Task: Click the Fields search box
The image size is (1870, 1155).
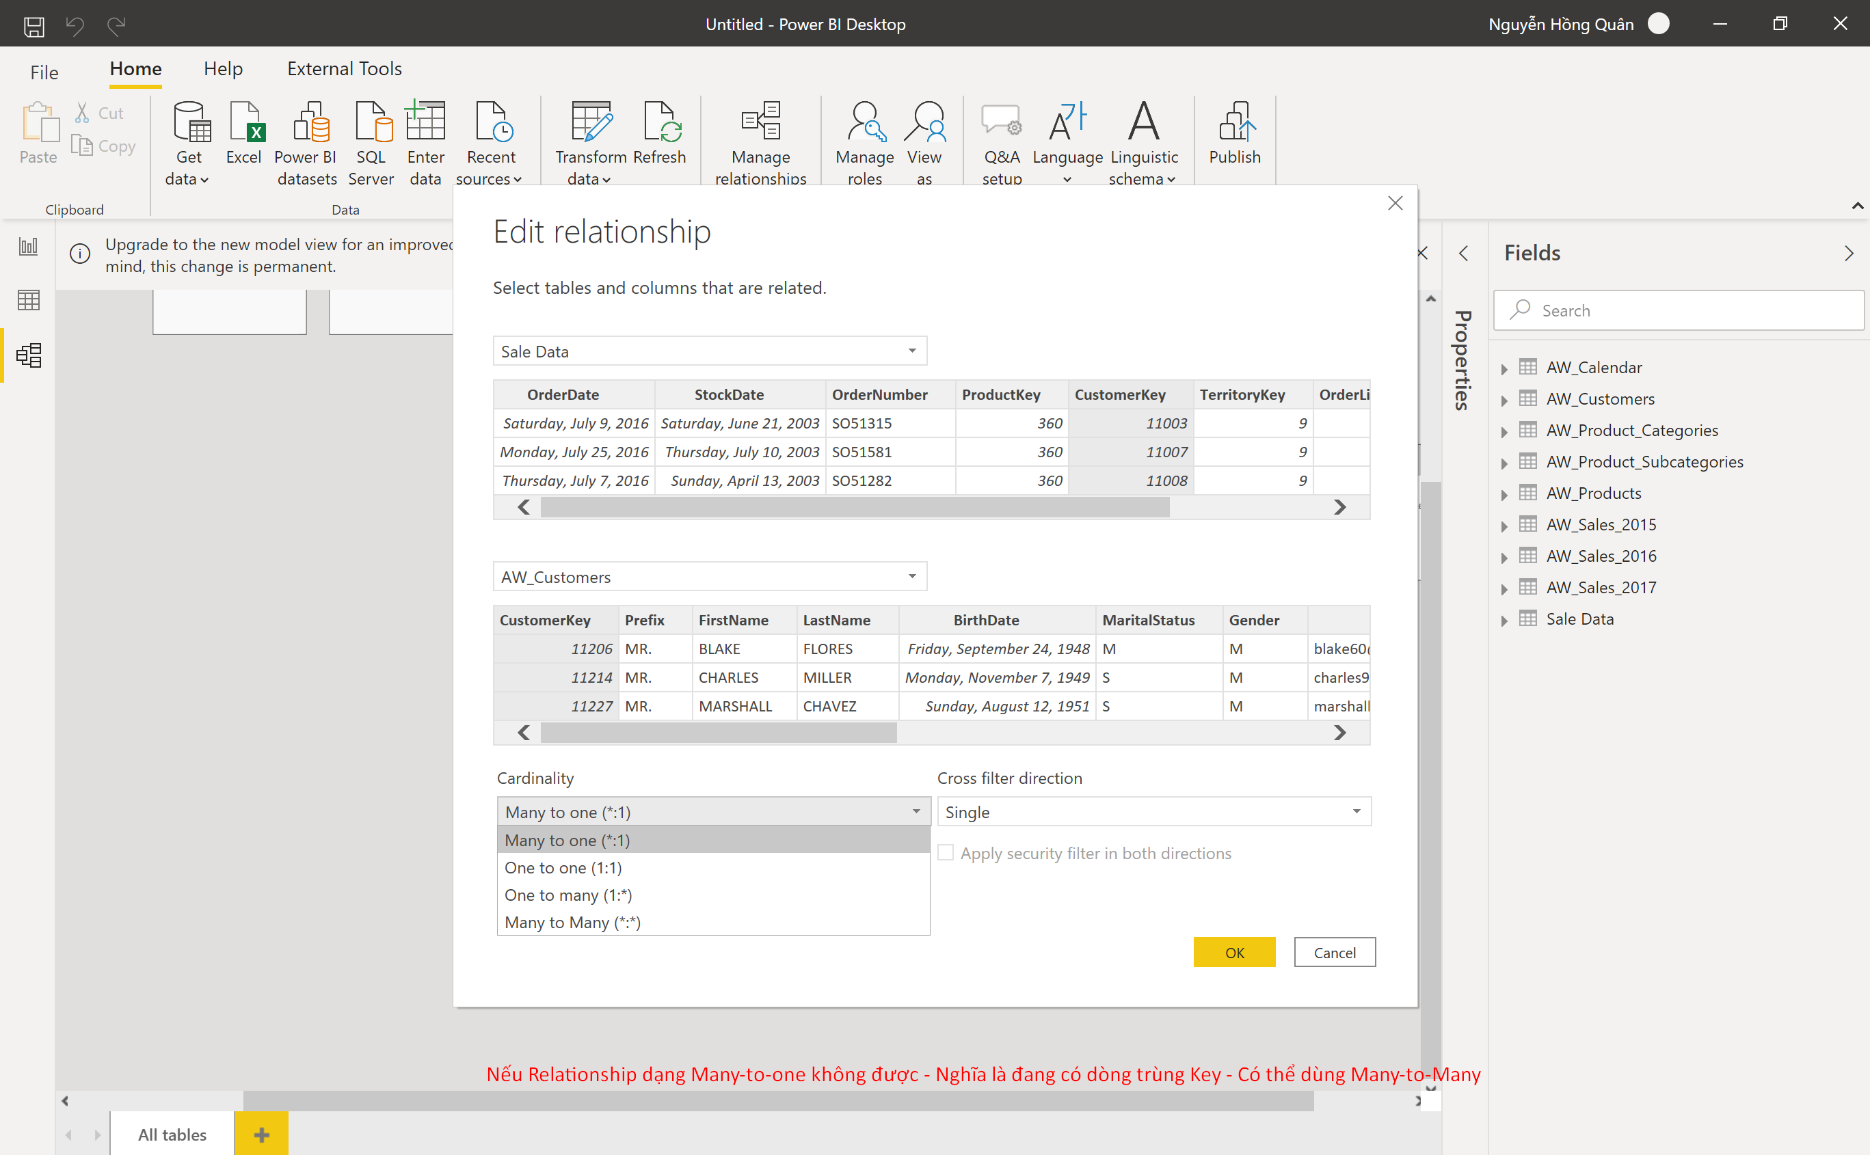Action: [x=1678, y=310]
